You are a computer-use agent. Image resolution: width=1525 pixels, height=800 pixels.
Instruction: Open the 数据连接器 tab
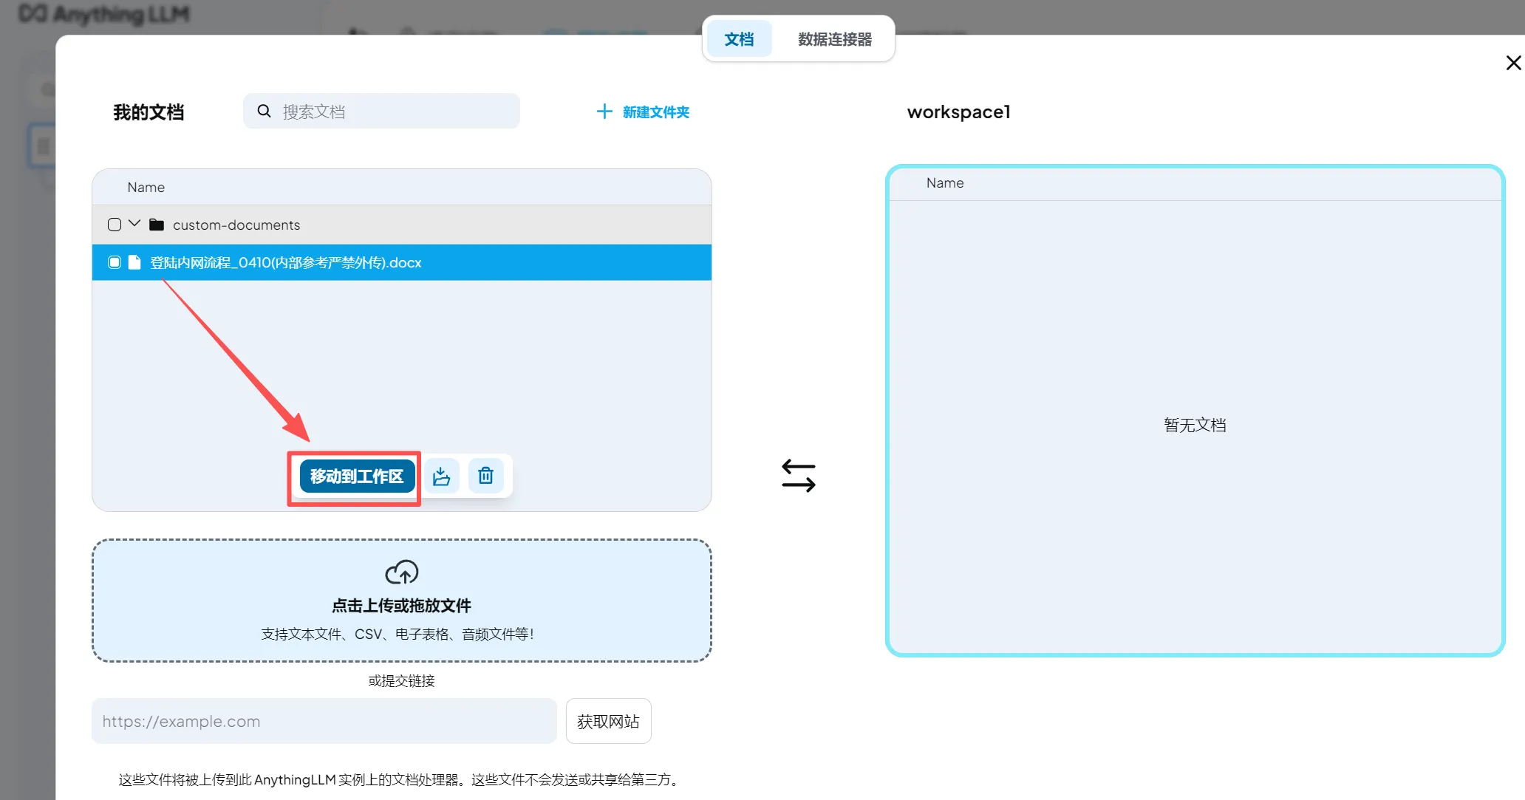click(x=834, y=39)
